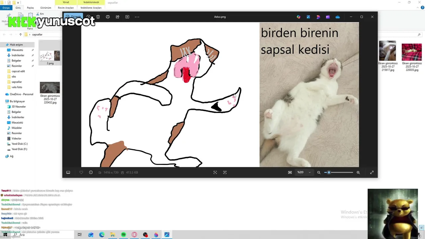
Task: Open the Photos app taskbar icon
Action: 167,235
